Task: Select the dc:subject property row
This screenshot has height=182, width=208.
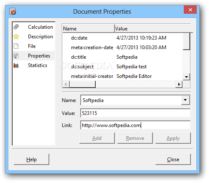Action: click(122, 67)
